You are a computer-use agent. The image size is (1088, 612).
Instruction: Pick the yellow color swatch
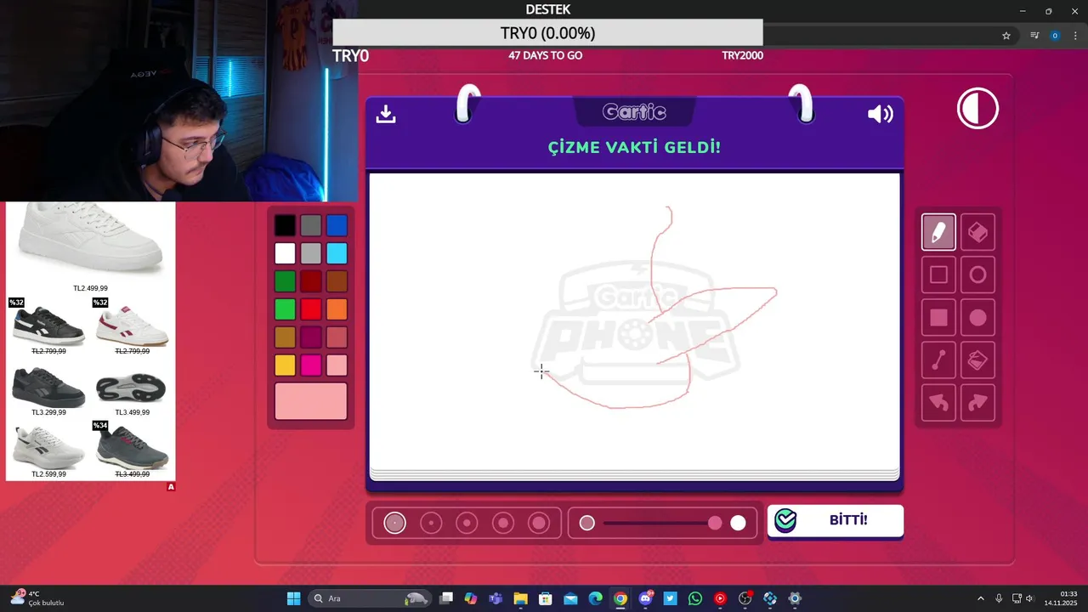285,365
